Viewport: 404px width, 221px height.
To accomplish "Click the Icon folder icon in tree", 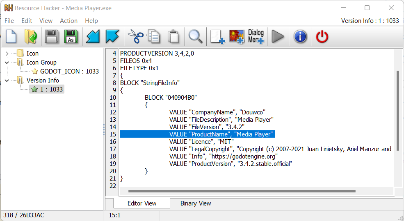I will click(x=21, y=54).
